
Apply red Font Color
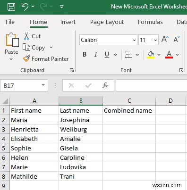(169, 55)
